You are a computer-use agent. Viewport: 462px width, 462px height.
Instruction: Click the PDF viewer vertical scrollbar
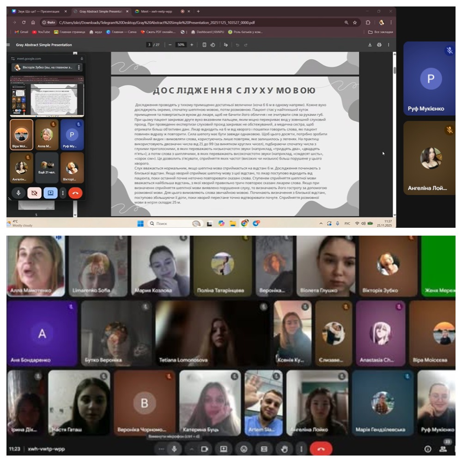pos(394,70)
